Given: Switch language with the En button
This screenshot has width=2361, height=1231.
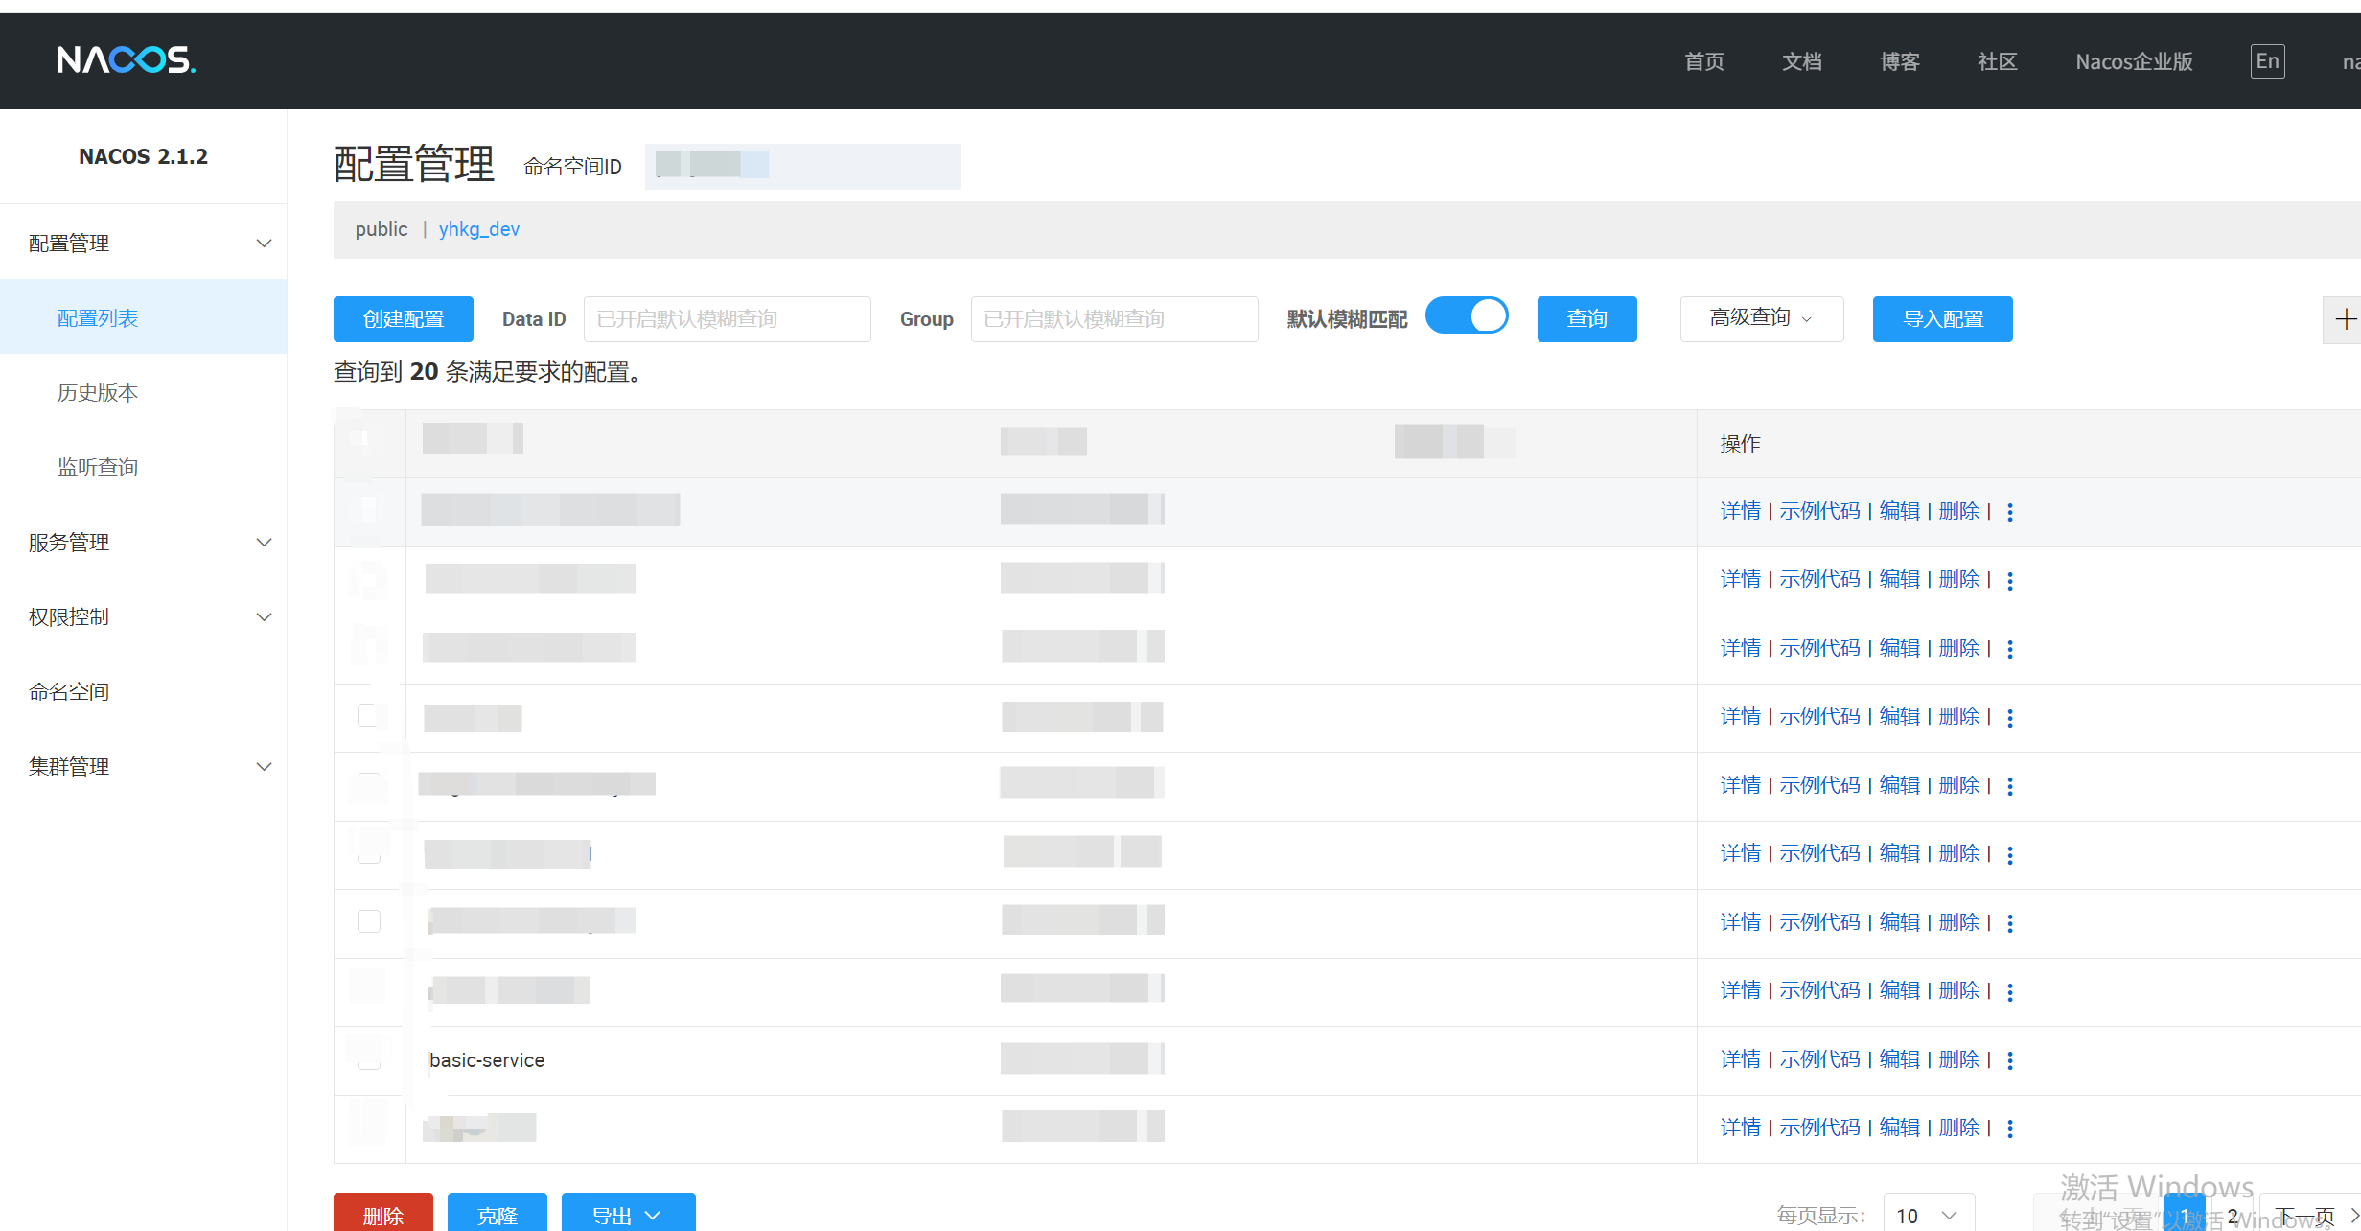Looking at the screenshot, I should click(2268, 61).
